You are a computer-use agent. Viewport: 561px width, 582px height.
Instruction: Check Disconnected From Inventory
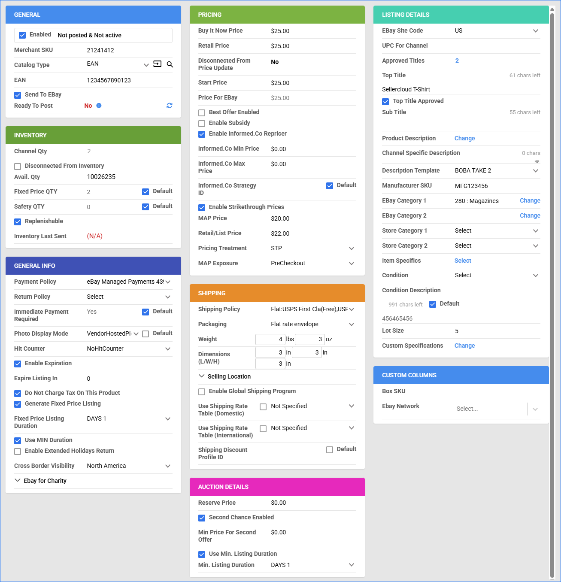click(18, 167)
